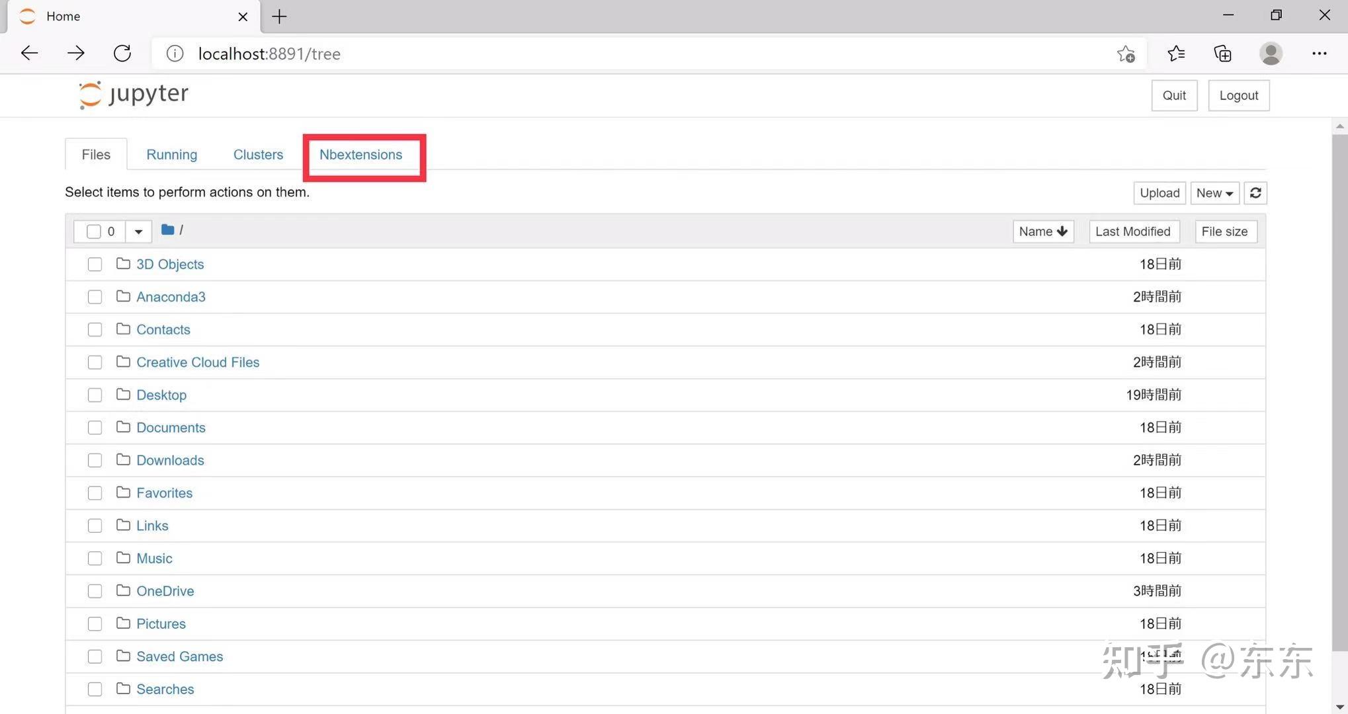Open the New dropdown menu
Viewport: 1348px width, 714px height.
coord(1214,192)
